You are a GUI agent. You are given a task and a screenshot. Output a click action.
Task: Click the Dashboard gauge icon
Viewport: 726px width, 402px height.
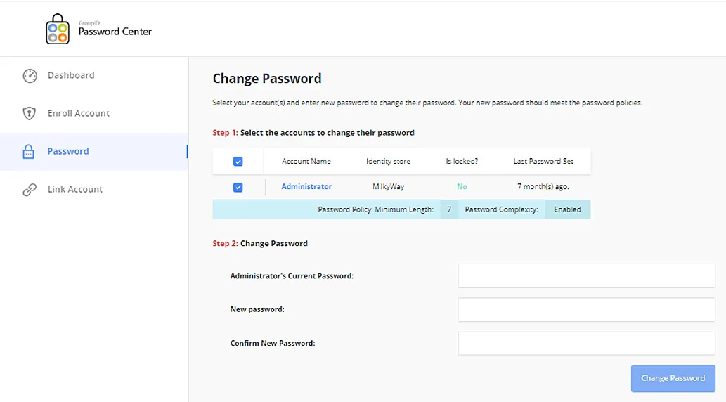click(30, 75)
